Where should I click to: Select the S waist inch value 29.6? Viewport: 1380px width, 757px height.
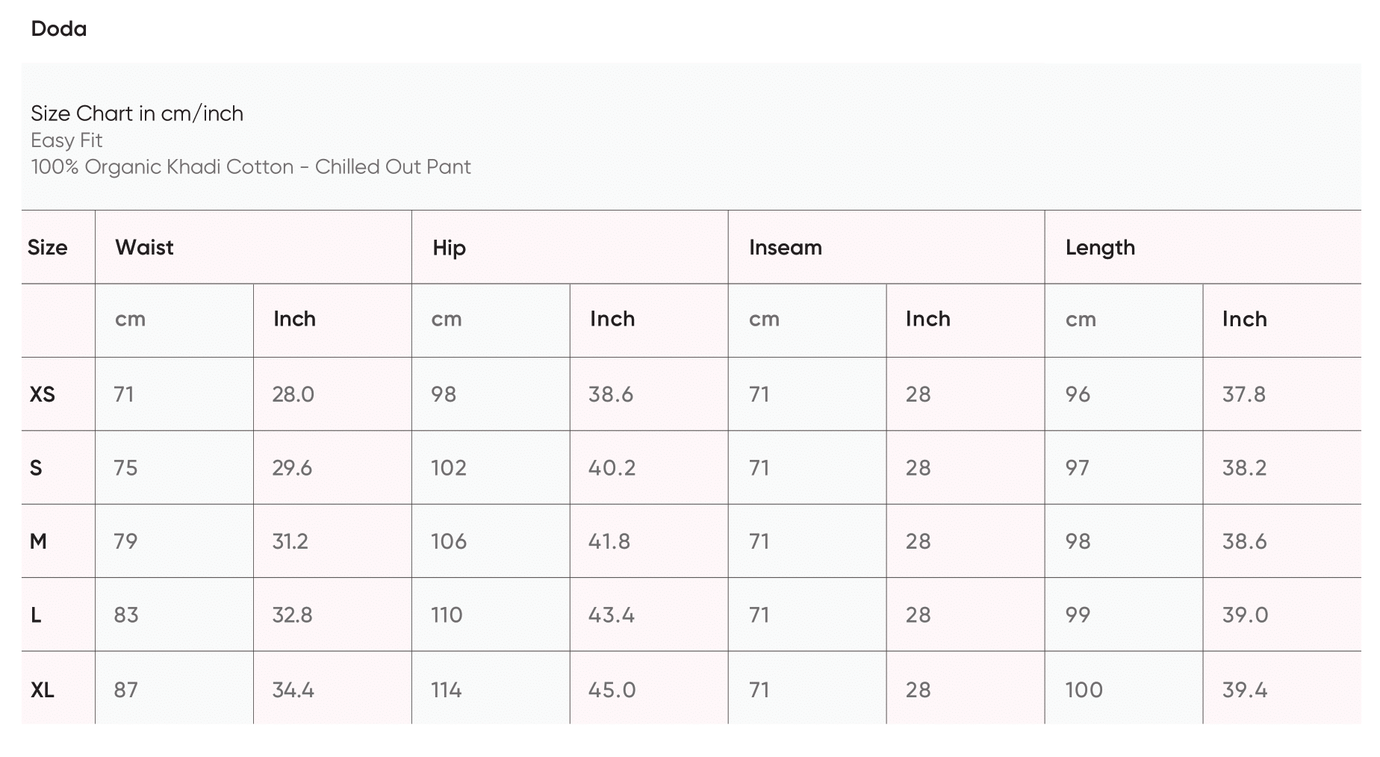292,468
